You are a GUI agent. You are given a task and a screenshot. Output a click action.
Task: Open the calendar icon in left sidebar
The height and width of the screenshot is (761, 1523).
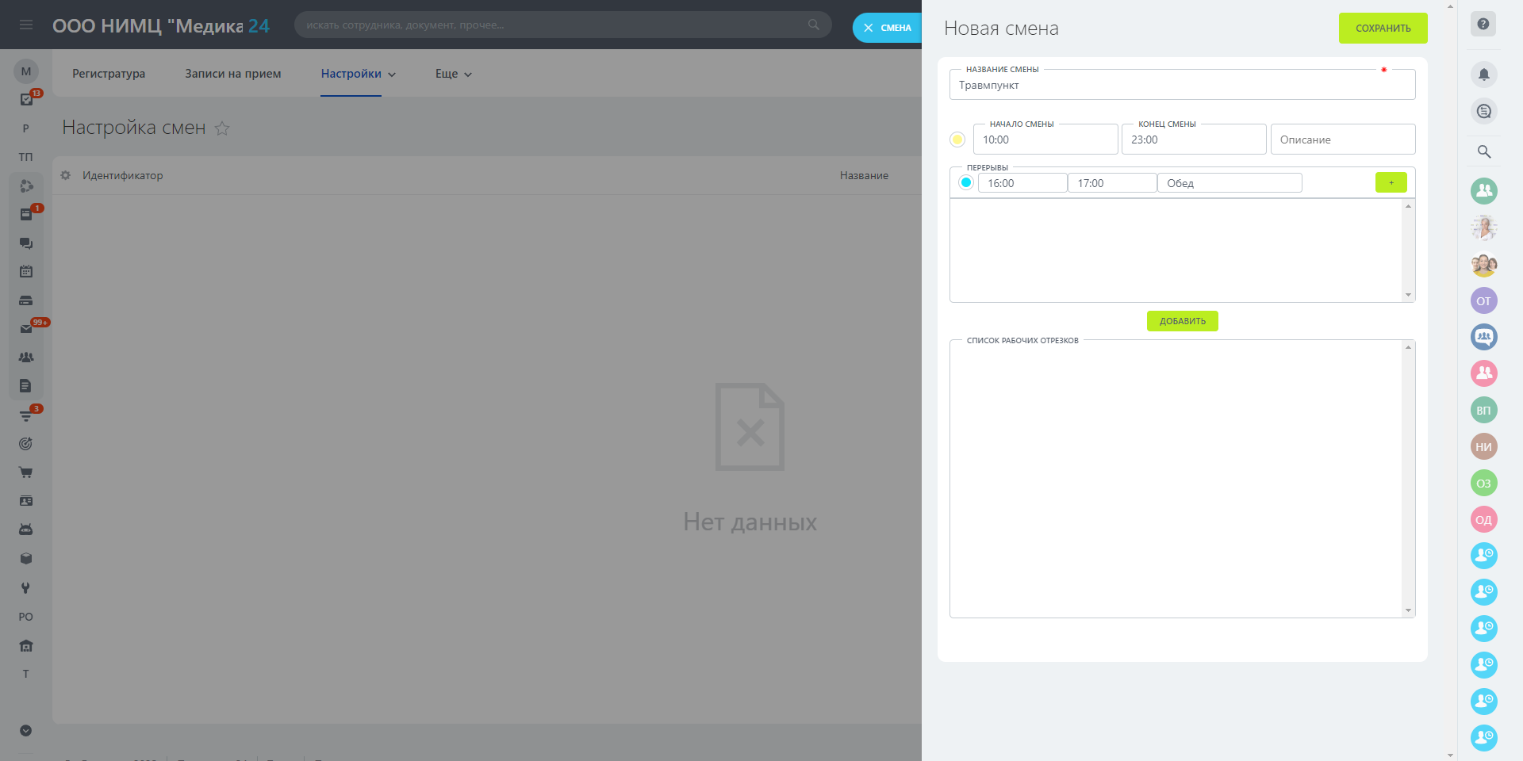(26, 272)
